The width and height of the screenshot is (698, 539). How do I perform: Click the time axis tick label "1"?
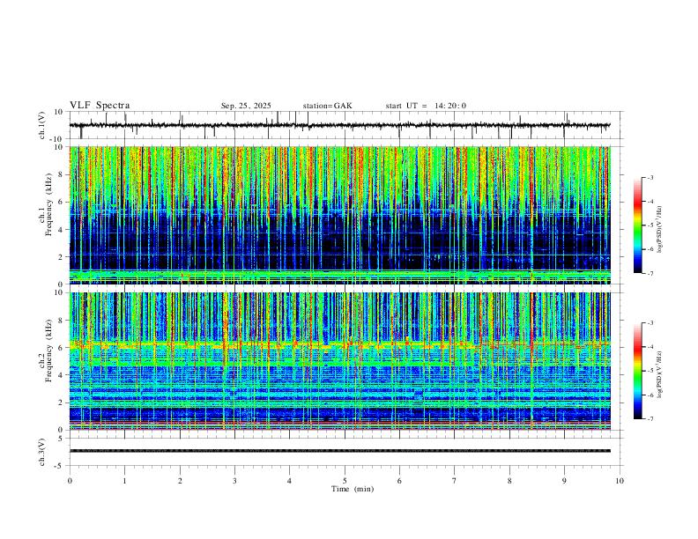pyautogui.click(x=124, y=481)
